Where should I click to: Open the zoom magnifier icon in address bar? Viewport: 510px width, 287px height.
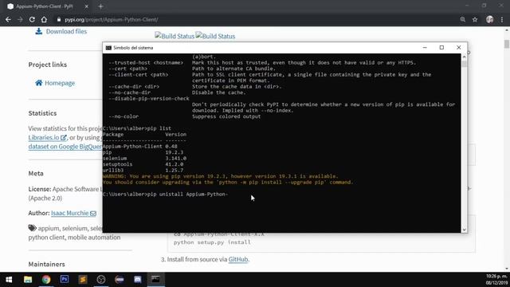(462, 19)
